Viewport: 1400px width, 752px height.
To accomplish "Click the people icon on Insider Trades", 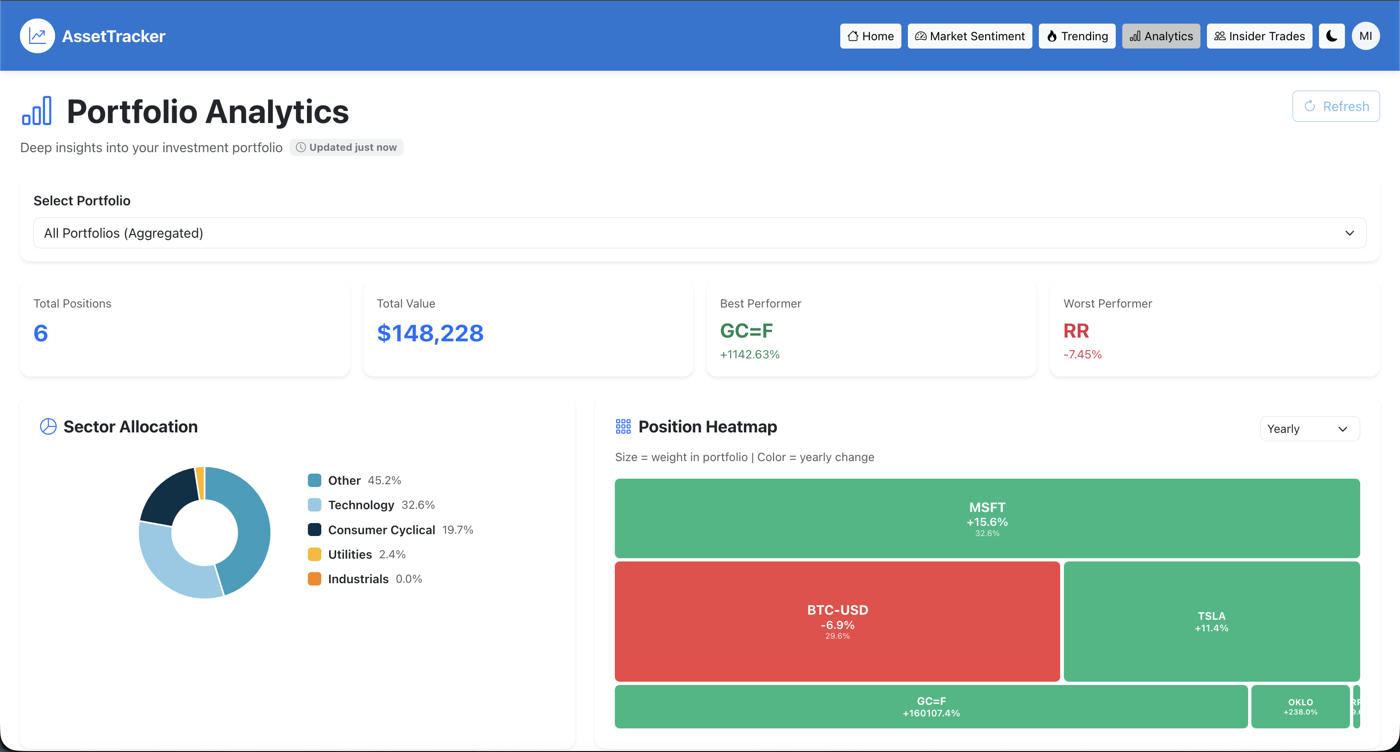I will 1219,36.
